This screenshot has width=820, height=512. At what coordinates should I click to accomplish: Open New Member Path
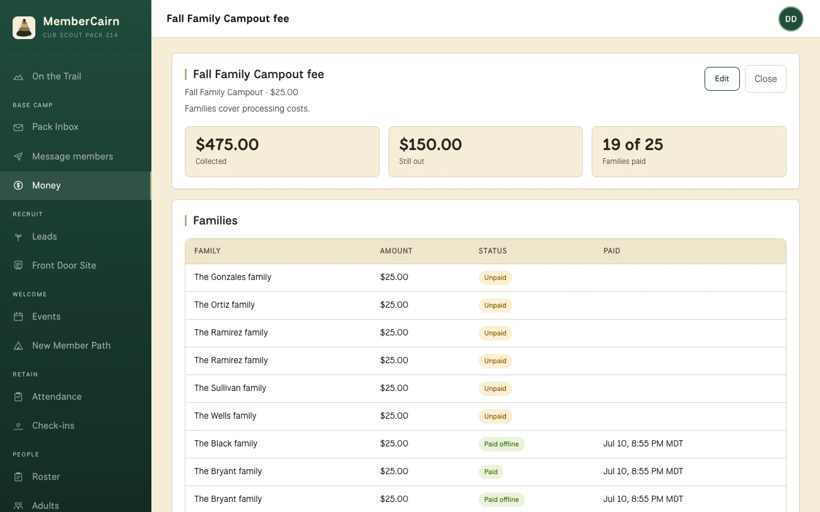pyautogui.click(x=76, y=346)
